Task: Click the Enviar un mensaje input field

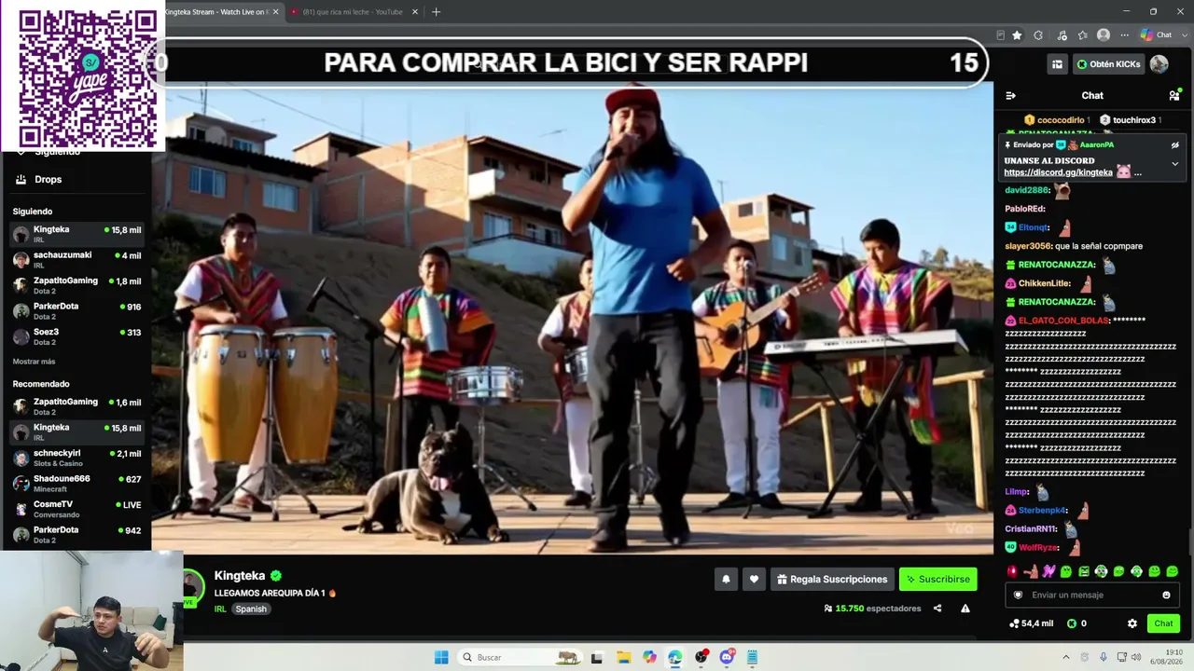Action: [1093, 595]
